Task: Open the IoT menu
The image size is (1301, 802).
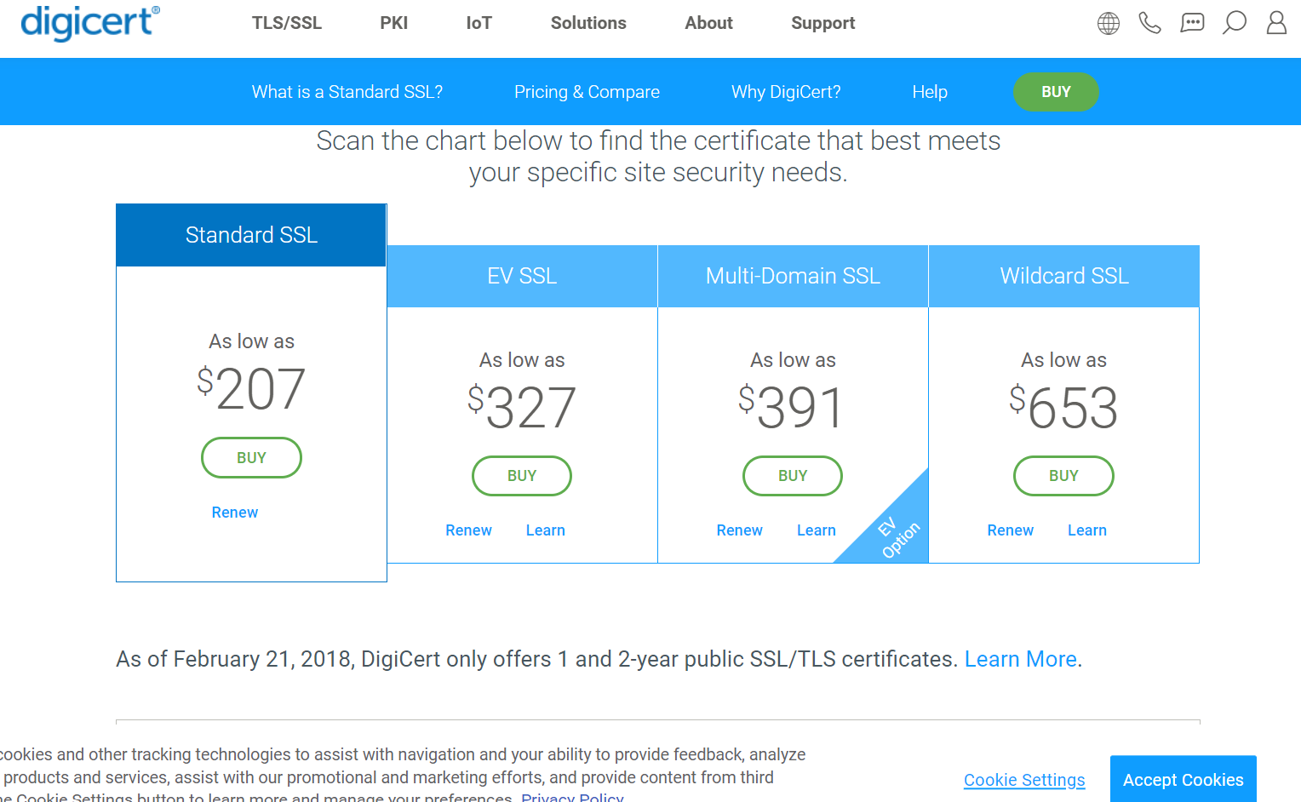Action: pos(479,23)
